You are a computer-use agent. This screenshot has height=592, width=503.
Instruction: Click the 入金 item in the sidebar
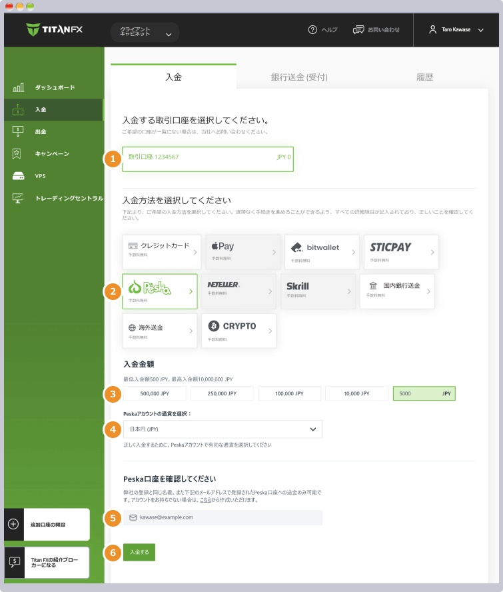[x=53, y=110]
